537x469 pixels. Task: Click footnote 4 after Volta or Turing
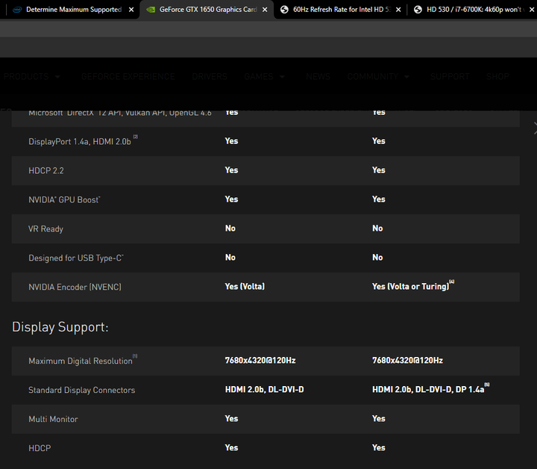coord(452,282)
